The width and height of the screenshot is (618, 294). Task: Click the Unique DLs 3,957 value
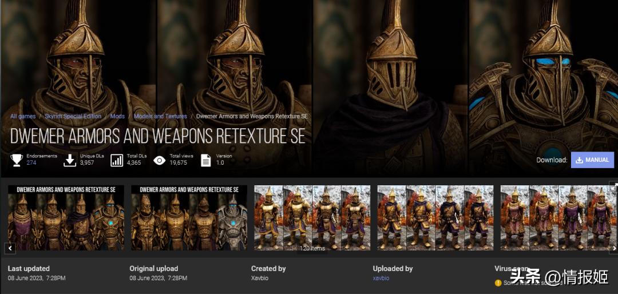[87, 162]
